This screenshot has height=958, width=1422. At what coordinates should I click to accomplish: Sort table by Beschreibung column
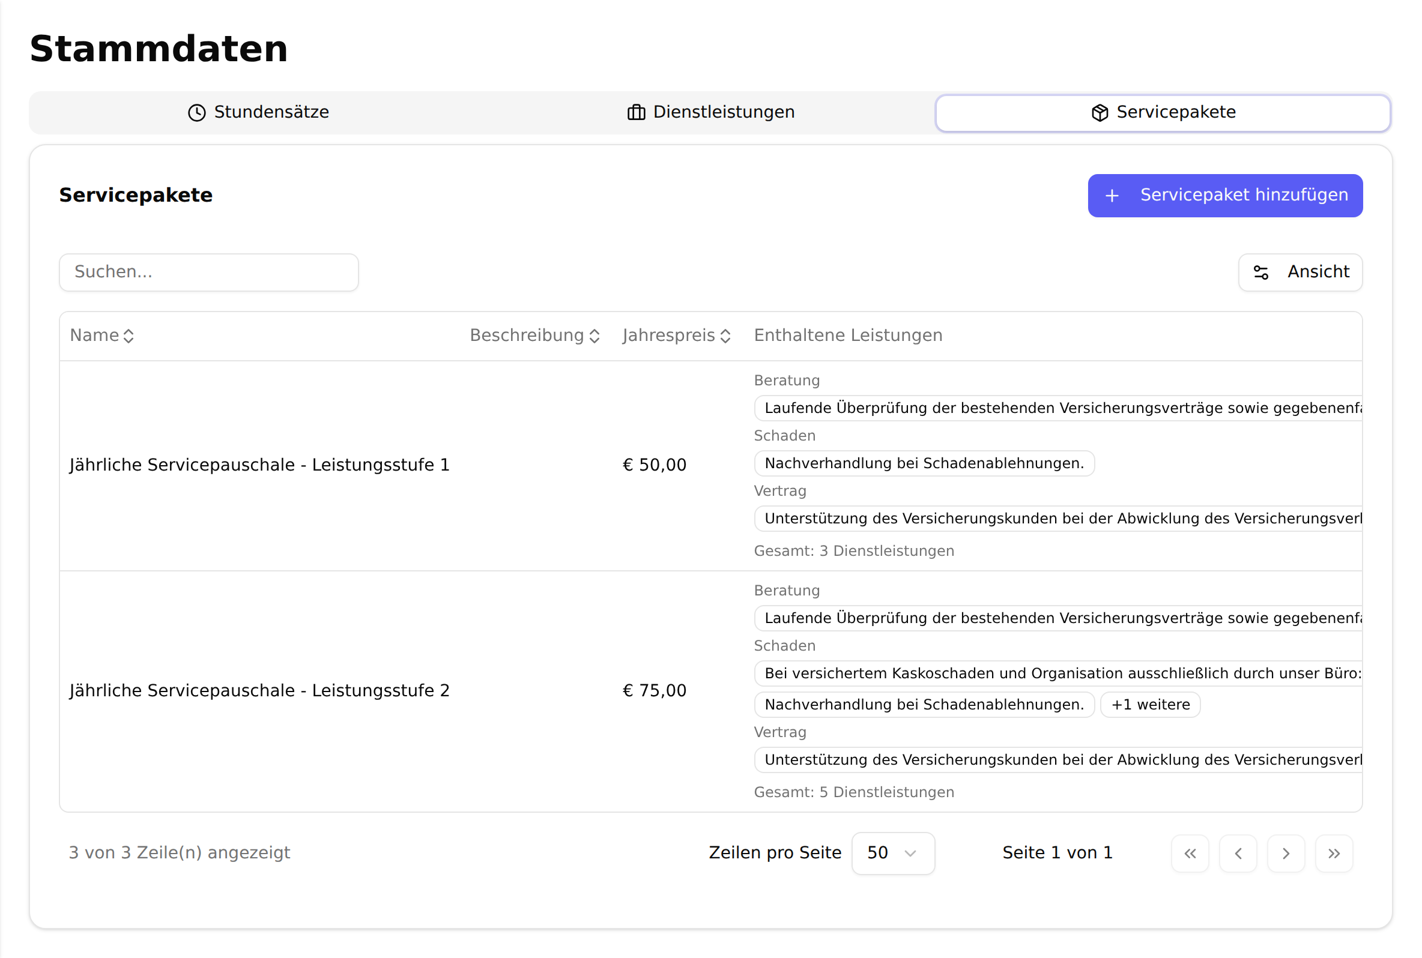coord(534,336)
